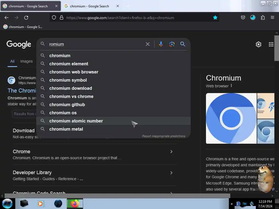Open the Firefox account icon in toolbar

[253, 18]
